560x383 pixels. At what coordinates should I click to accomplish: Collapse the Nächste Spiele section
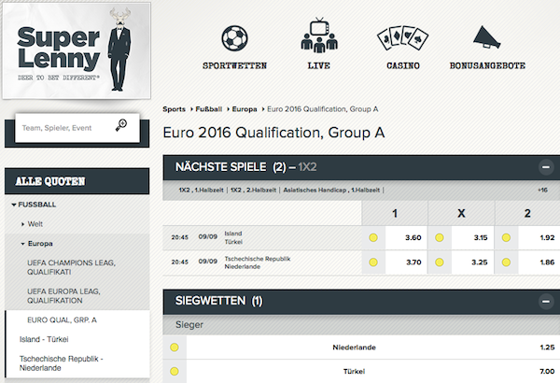pos(546,167)
